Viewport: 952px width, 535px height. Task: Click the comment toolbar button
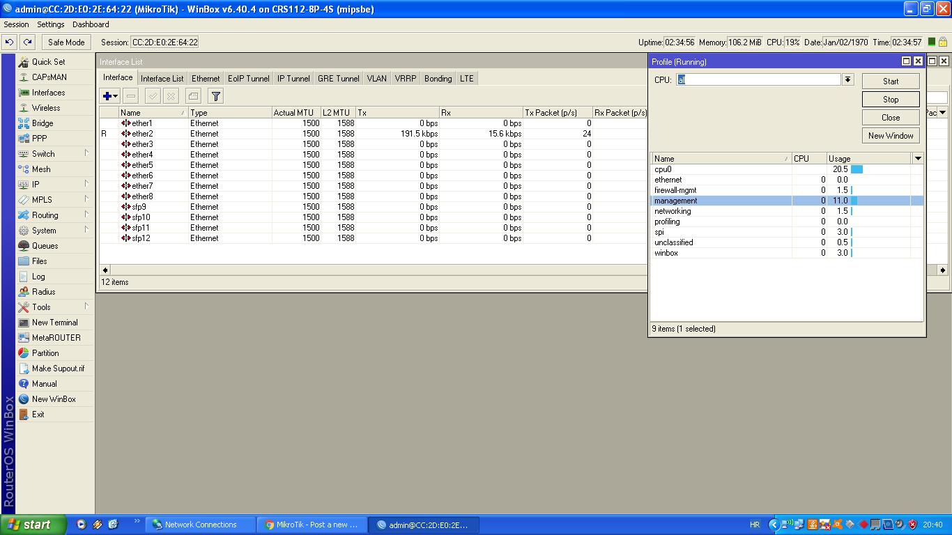click(x=193, y=96)
